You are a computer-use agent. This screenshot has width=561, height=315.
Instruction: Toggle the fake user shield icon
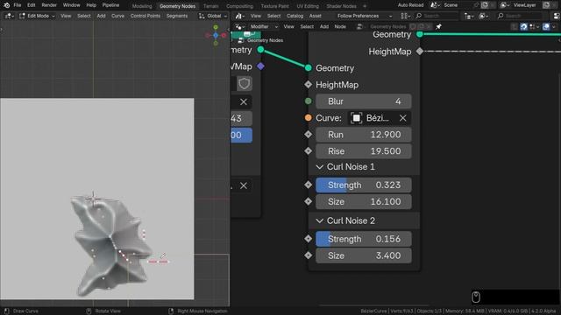point(245,84)
